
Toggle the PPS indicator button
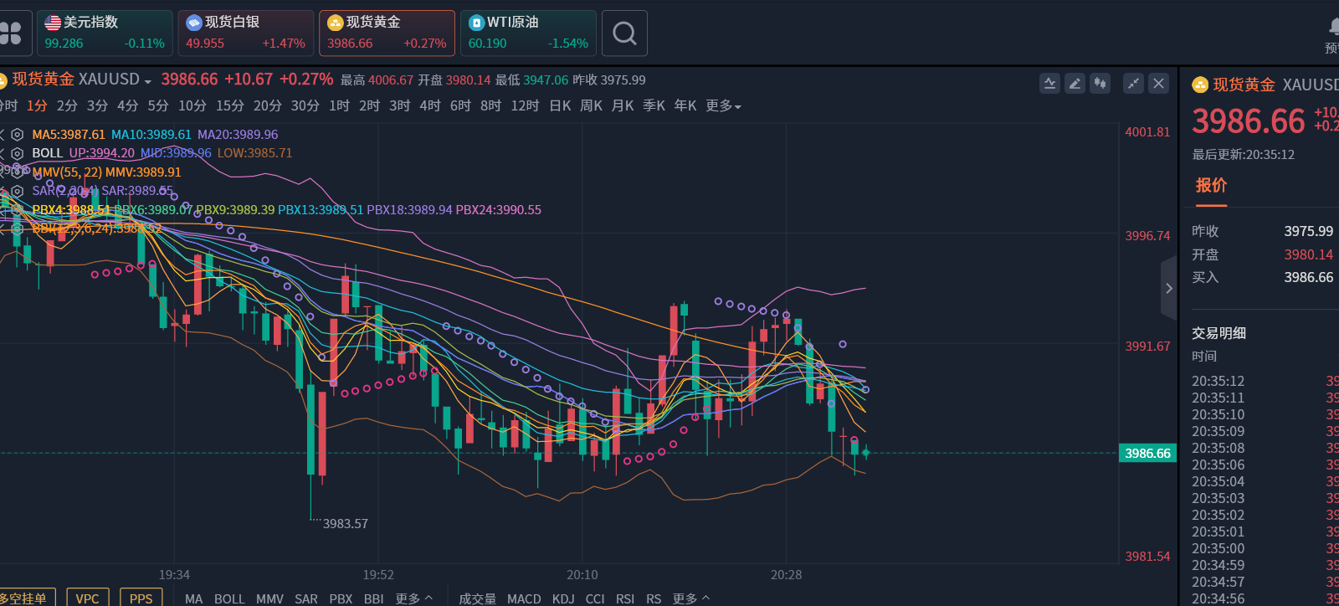point(141,598)
